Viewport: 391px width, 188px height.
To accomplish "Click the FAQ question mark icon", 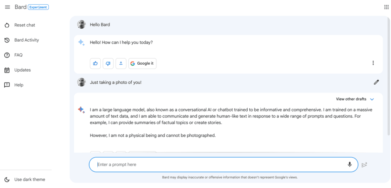I will tap(7, 55).
